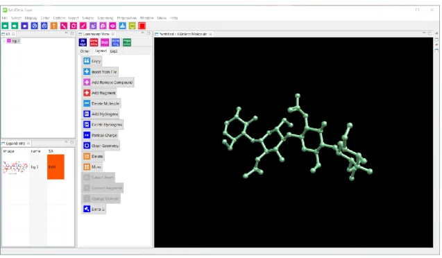
Task: Open the Screening menu in menu bar
Action: 105,18
